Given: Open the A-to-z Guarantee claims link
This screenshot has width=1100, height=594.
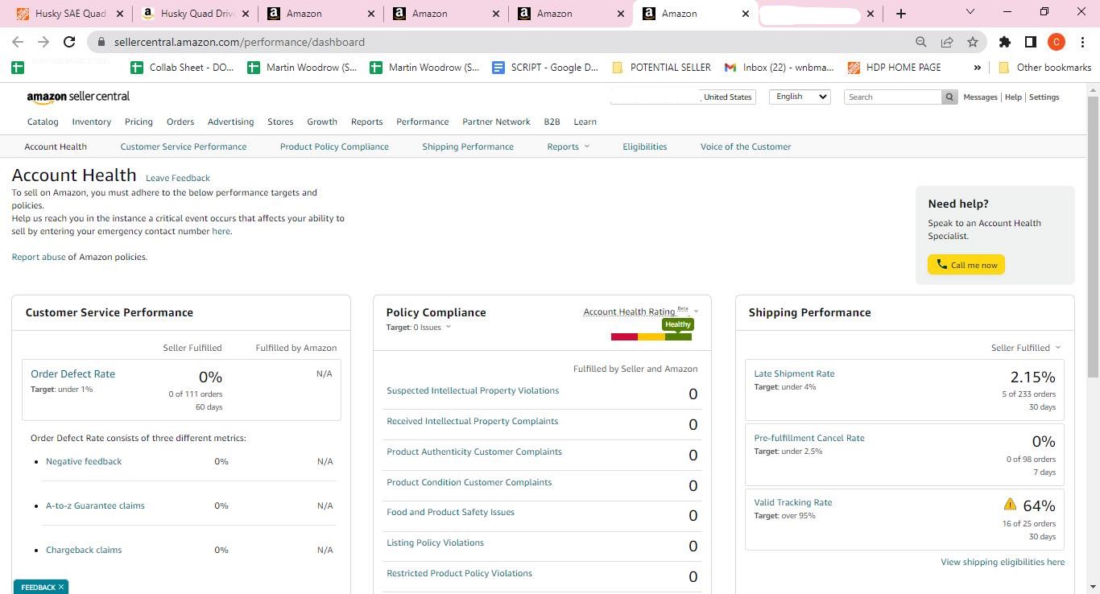Looking at the screenshot, I should tap(95, 505).
